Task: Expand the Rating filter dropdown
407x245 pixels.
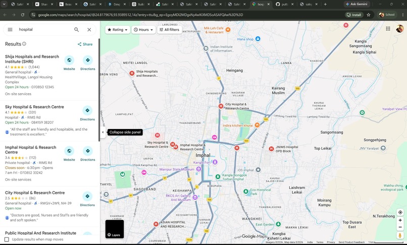Action: click(x=118, y=30)
